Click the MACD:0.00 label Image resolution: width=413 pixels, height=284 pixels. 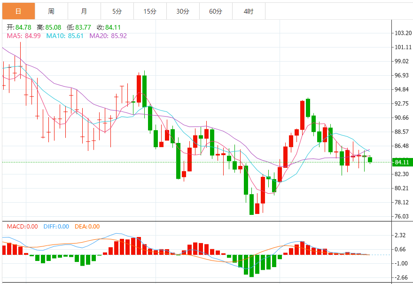coord(23,227)
